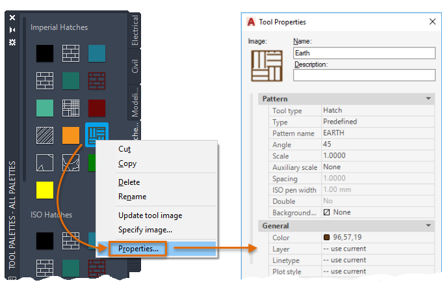Click the tool palette vertical scrollbar

coord(25,100)
